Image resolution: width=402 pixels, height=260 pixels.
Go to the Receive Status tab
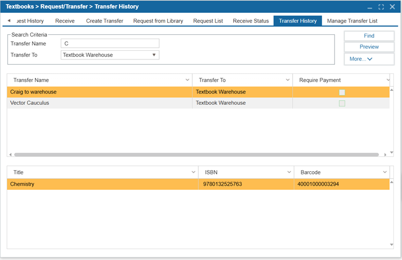point(251,21)
